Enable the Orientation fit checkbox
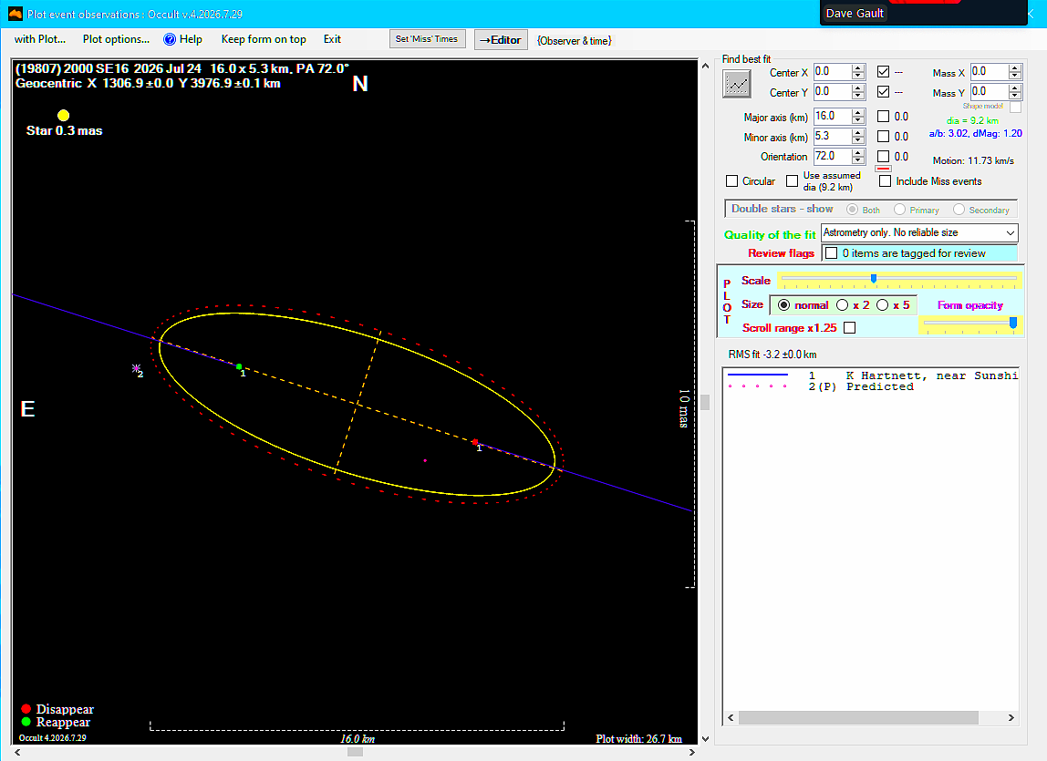 (x=883, y=157)
